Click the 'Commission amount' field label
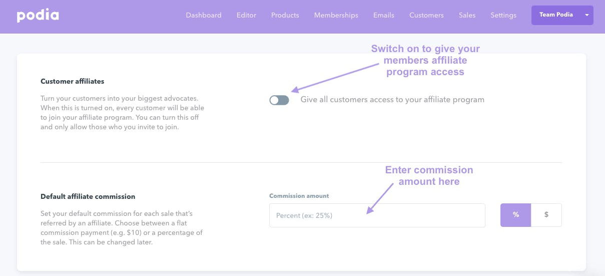 coord(299,196)
